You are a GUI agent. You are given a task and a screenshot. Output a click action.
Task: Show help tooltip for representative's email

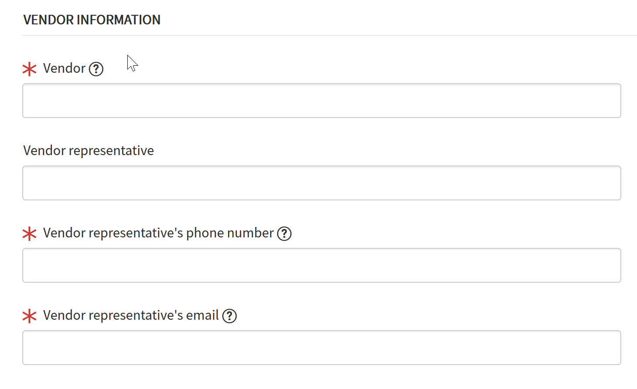[x=229, y=316]
